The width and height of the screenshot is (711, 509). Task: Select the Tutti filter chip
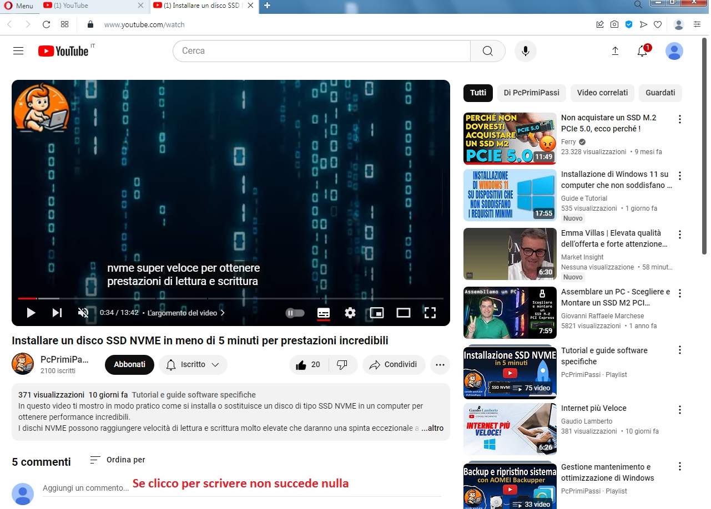coord(478,93)
